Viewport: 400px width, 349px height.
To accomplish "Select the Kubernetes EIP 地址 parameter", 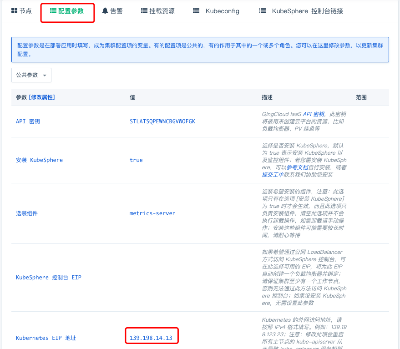I will pyautogui.click(x=46, y=338).
